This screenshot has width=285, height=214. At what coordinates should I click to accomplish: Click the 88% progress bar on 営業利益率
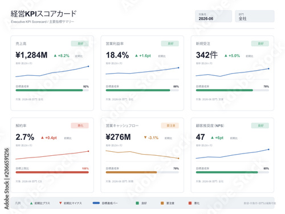(142, 90)
